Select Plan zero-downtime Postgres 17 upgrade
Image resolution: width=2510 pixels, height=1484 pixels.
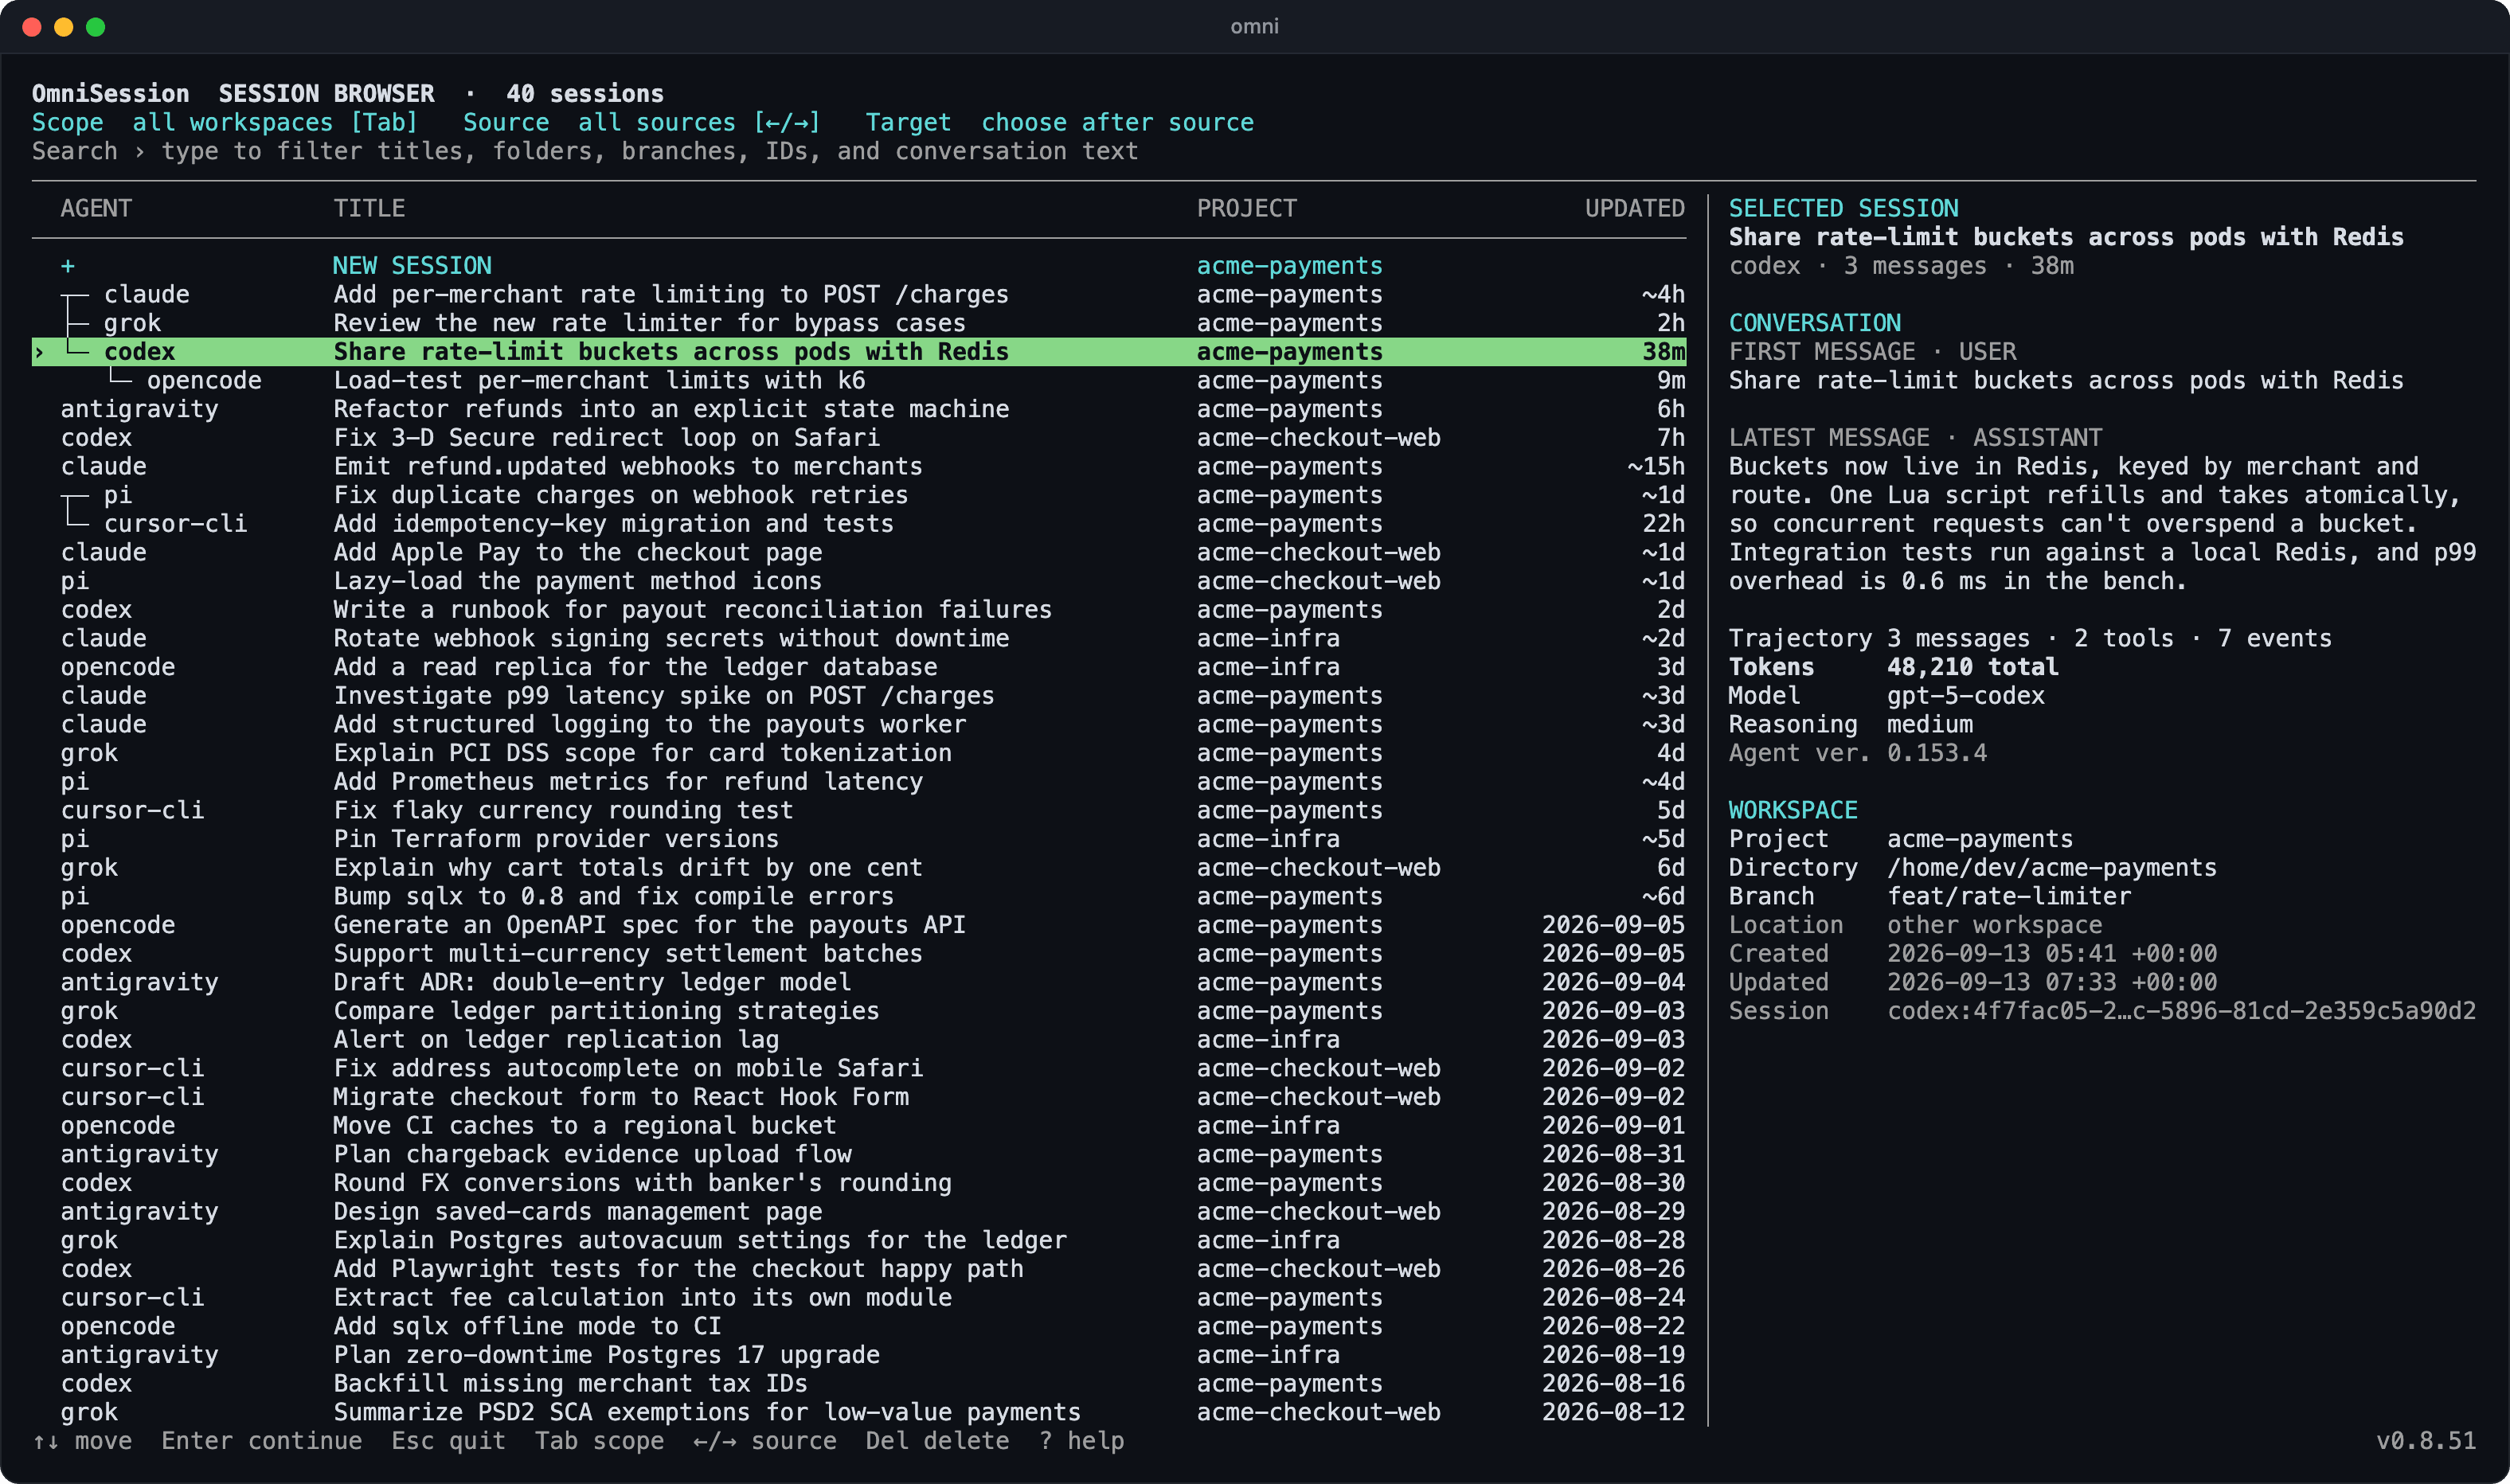tap(859, 1355)
